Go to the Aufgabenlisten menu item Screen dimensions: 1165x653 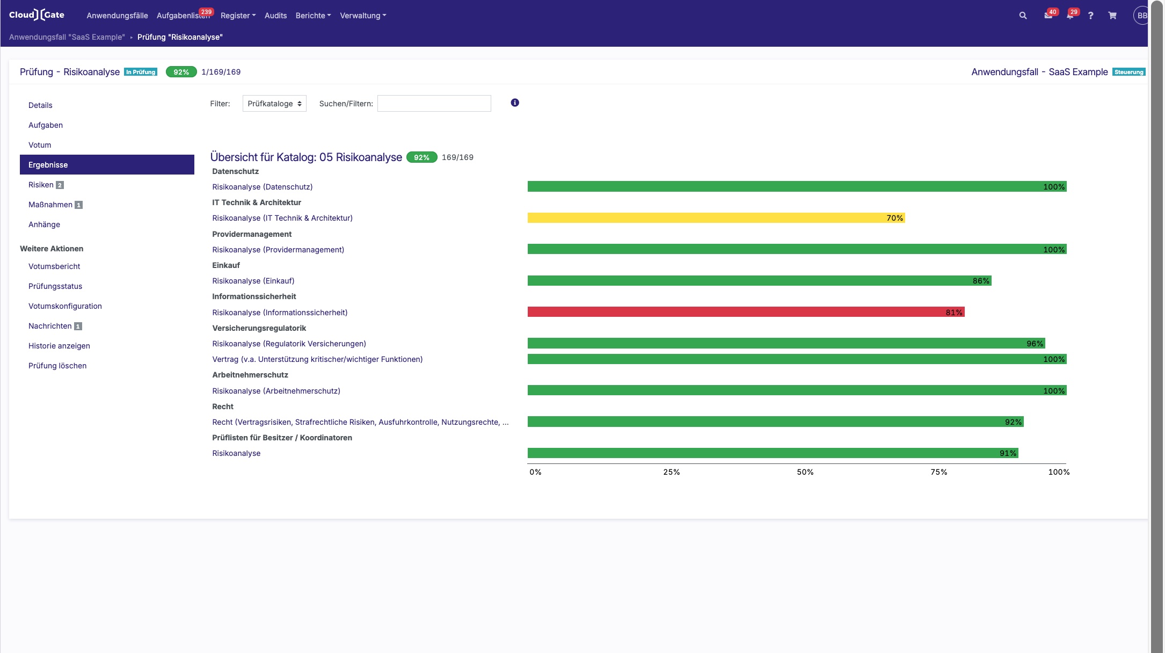183,16
